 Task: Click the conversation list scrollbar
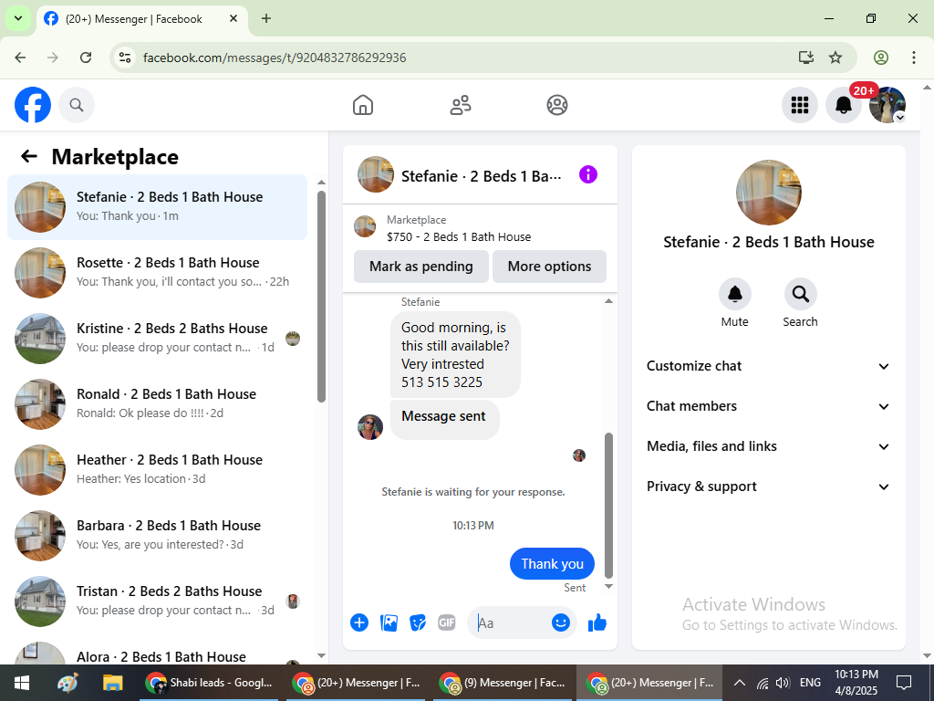(322, 297)
